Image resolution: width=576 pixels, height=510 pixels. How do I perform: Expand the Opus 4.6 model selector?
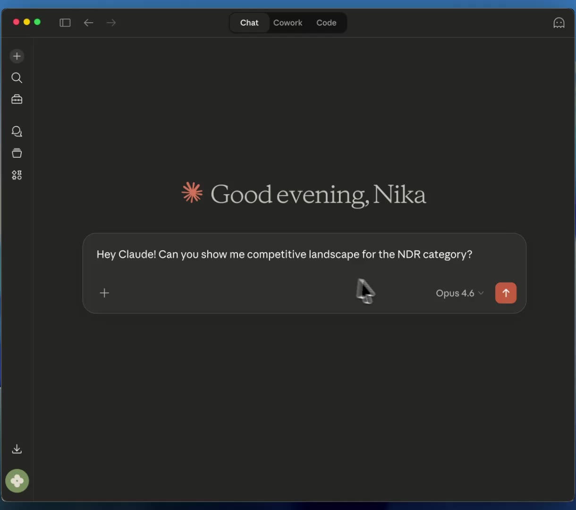point(459,293)
